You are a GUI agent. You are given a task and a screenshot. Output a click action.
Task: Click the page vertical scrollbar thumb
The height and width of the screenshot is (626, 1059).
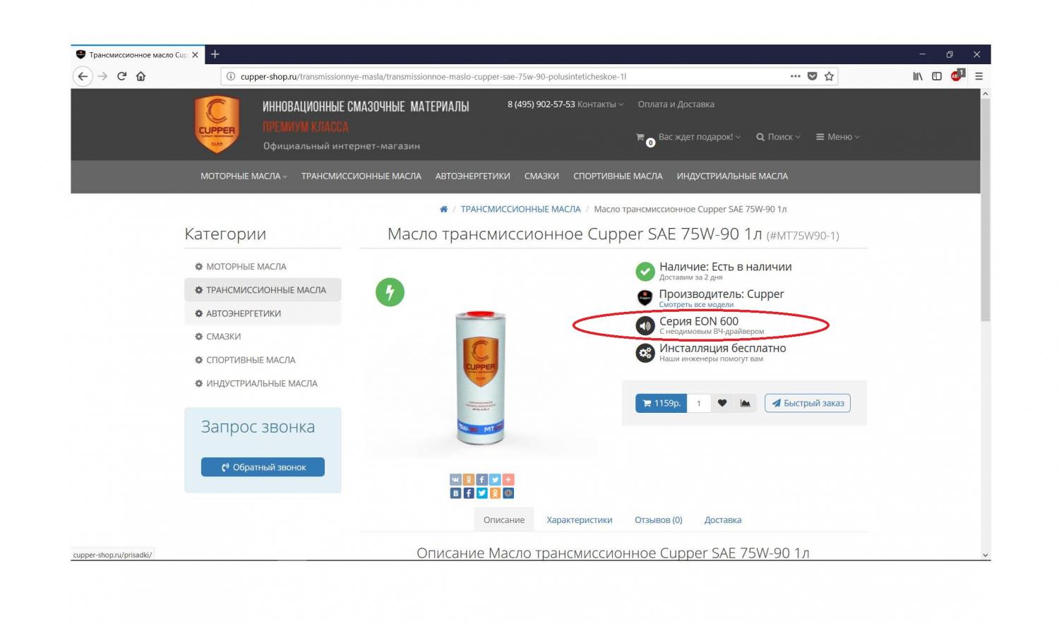[986, 210]
